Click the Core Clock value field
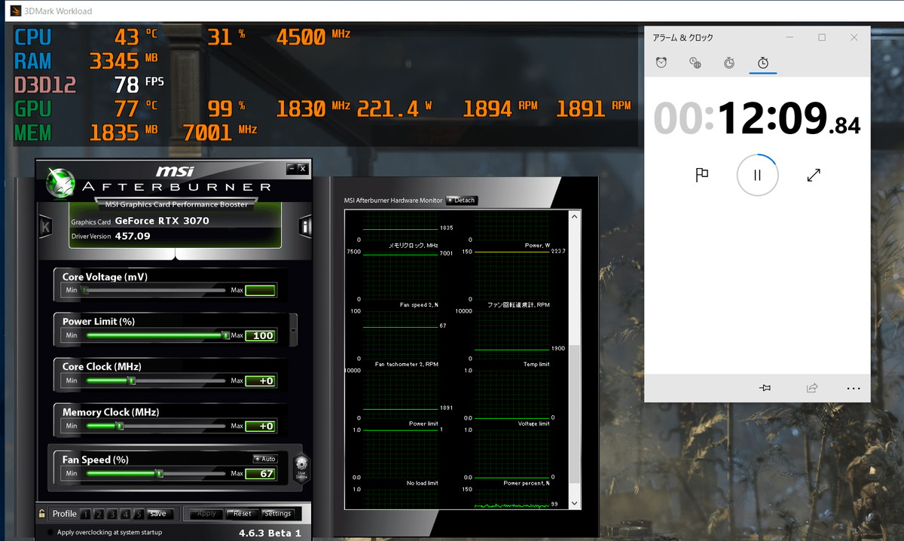Viewport: 904px width, 541px height. coord(261,381)
